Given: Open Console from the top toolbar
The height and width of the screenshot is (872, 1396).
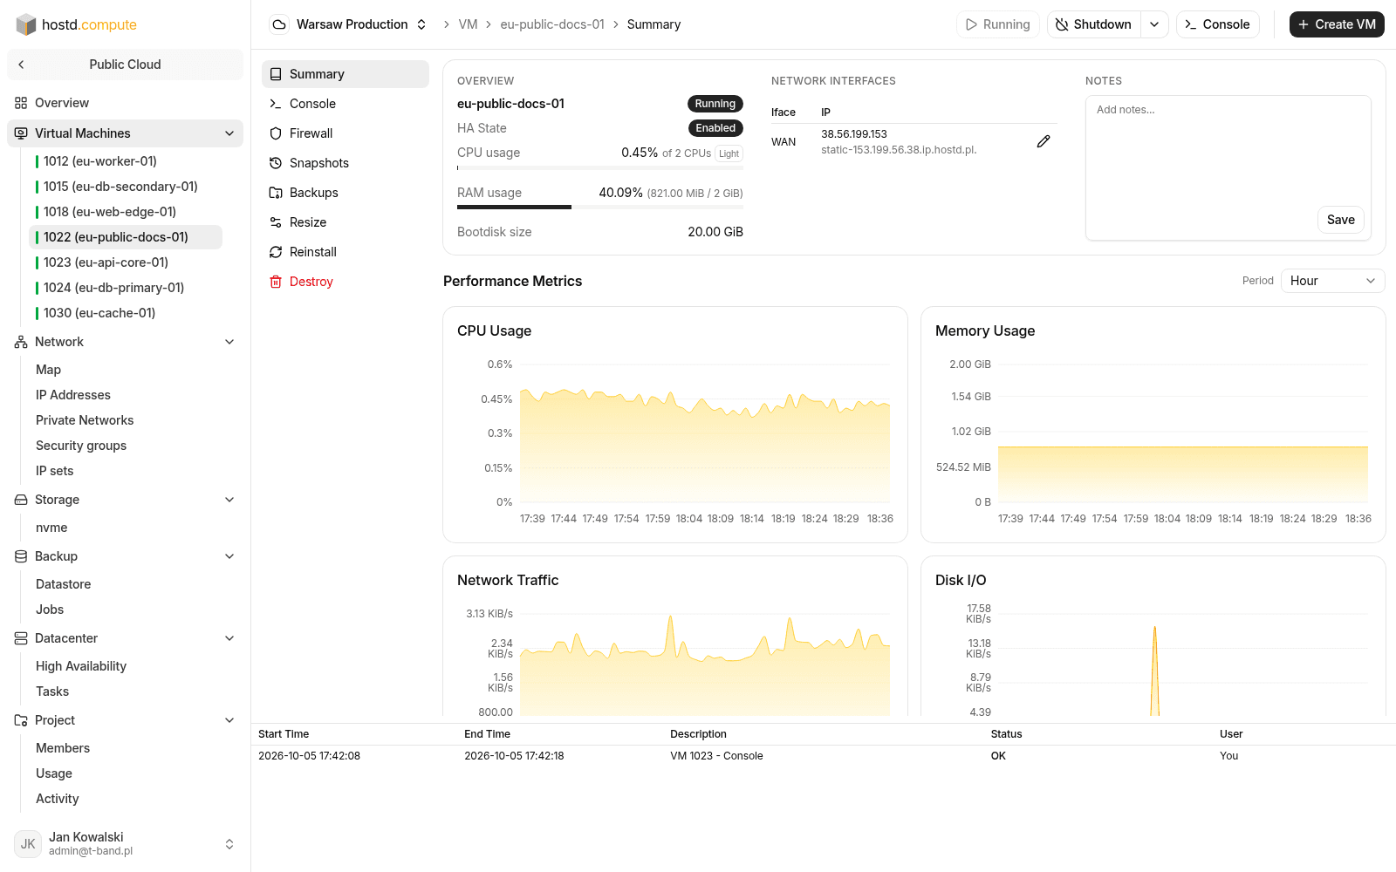Looking at the screenshot, I should (x=1217, y=24).
